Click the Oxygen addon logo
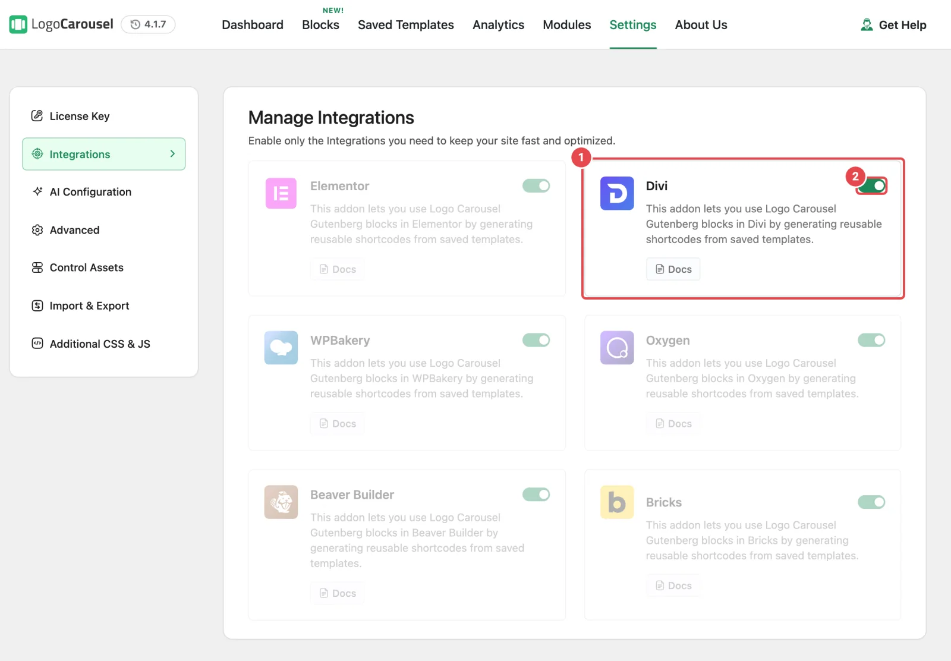 (617, 348)
